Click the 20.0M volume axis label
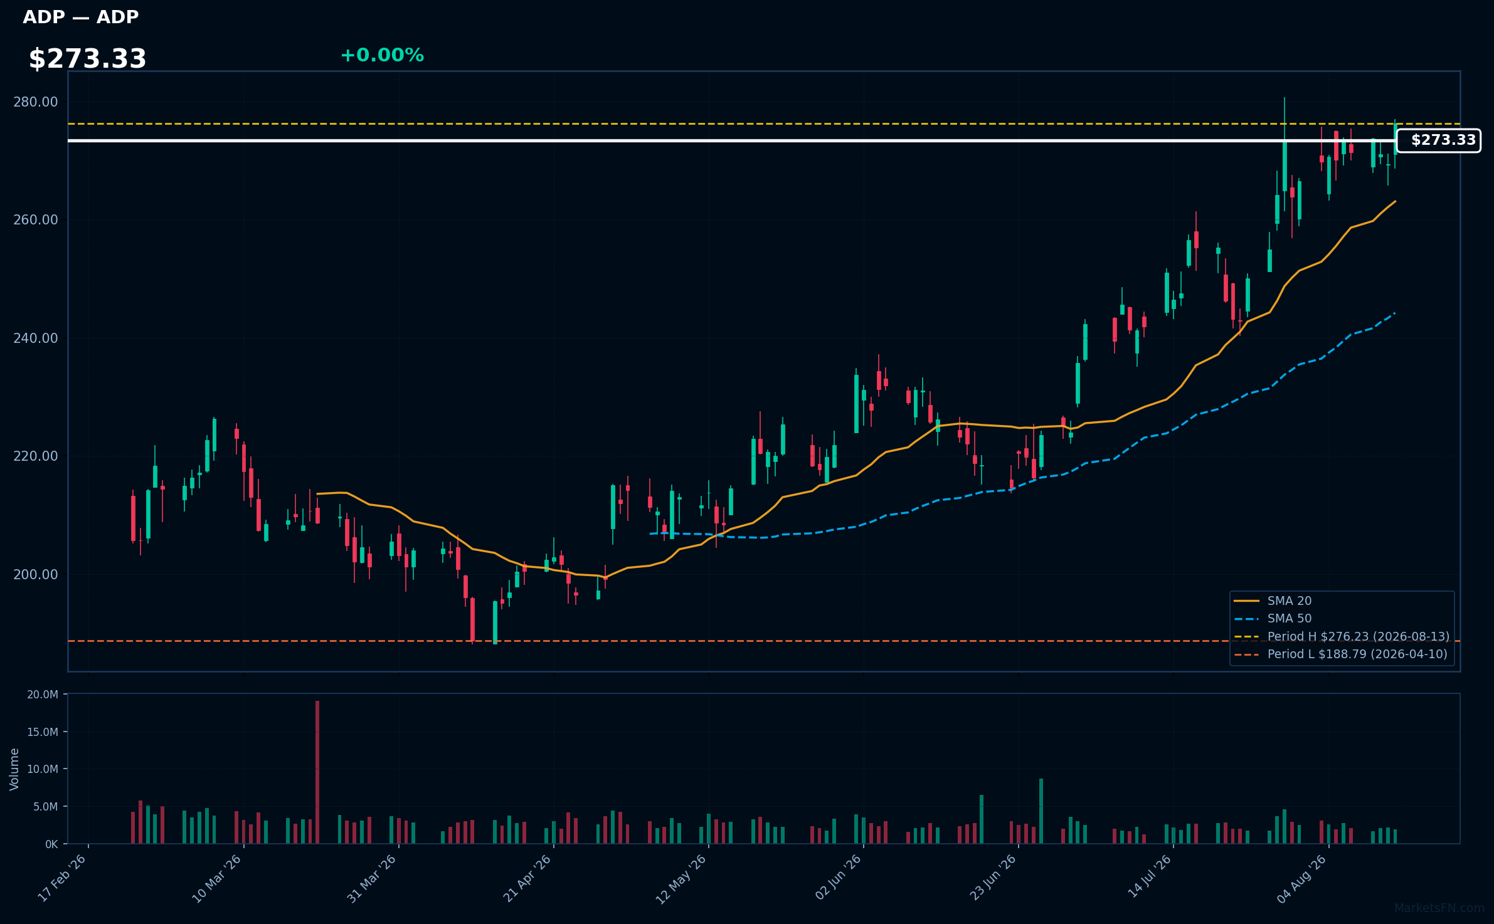The width and height of the screenshot is (1494, 924). [43, 695]
